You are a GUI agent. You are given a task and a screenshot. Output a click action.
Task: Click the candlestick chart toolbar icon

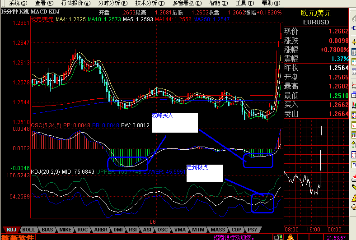pyautogui.click(x=354, y=105)
